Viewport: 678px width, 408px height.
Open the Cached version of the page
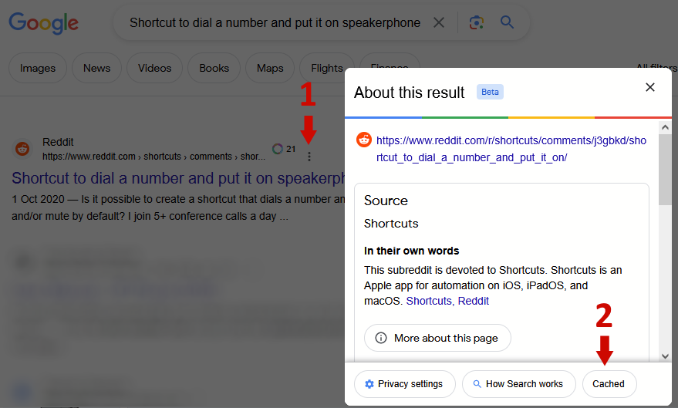[x=609, y=384]
